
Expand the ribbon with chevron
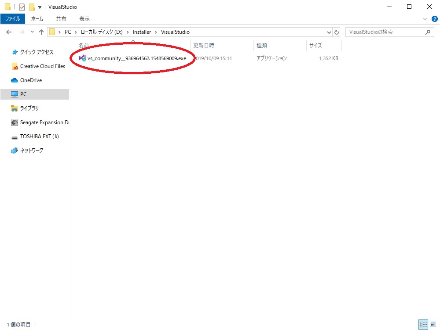(425, 19)
